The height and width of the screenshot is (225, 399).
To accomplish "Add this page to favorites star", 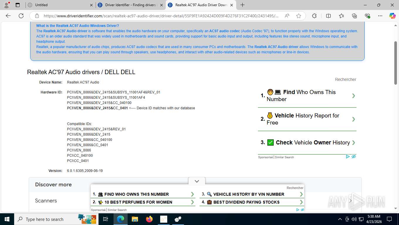I will coord(299,16).
